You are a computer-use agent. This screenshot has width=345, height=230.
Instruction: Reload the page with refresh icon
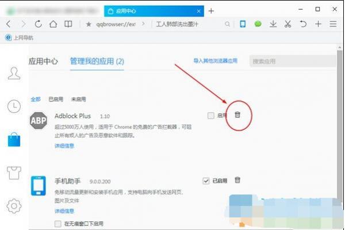tap(39, 24)
